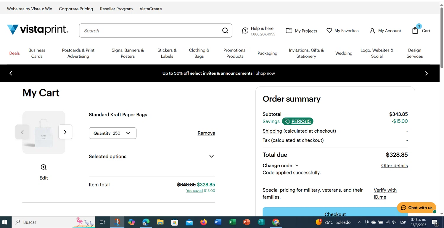
Task: Click the Kraft paper bag thumbnail
Action: (x=44, y=132)
